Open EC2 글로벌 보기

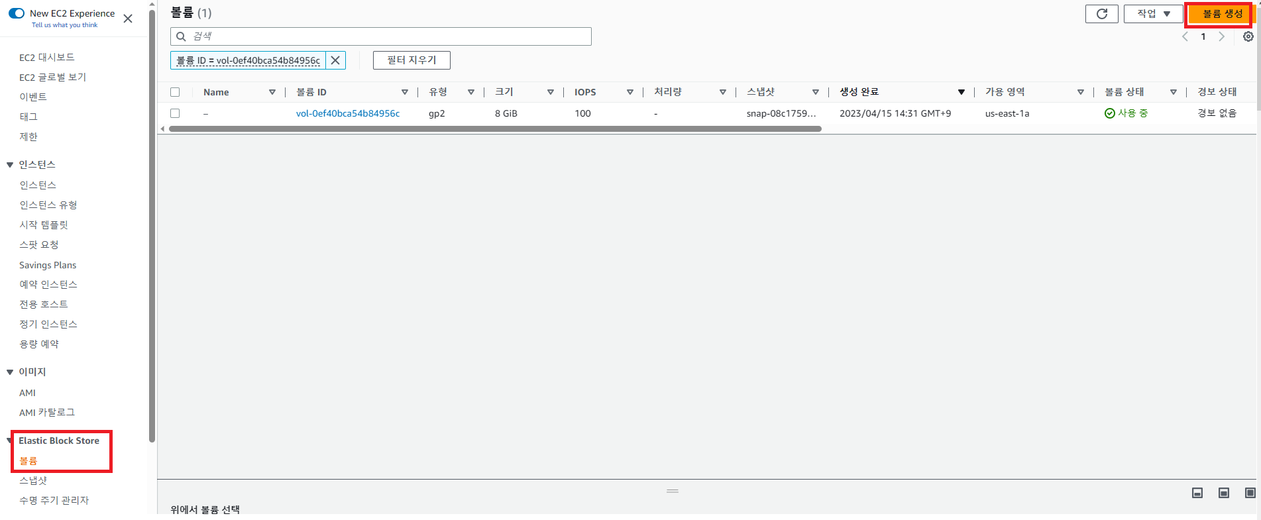(52, 78)
